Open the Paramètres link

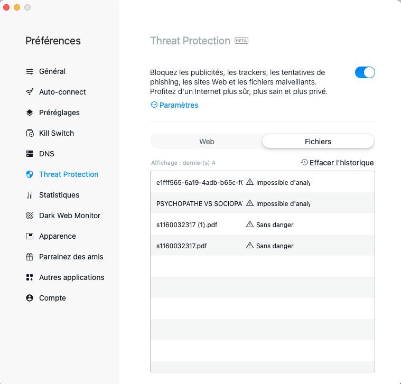175,105
